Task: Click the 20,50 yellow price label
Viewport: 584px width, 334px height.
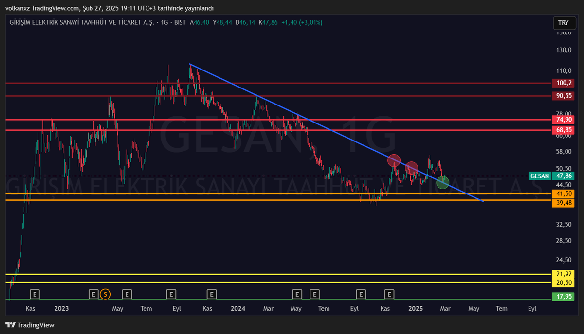Action: pos(563,283)
